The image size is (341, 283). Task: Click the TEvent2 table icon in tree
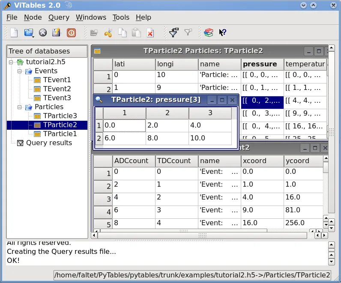click(x=37, y=89)
